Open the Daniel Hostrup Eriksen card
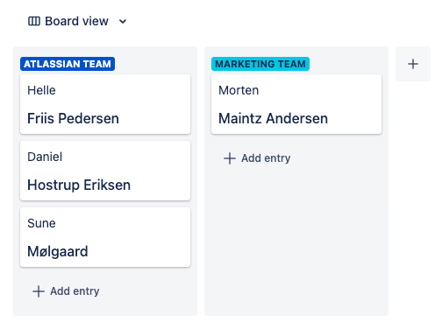The height and width of the screenshot is (329, 442). tap(105, 171)
